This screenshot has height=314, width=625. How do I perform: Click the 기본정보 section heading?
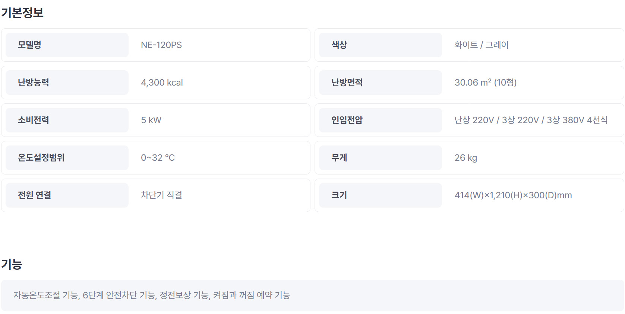tap(22, 13)
